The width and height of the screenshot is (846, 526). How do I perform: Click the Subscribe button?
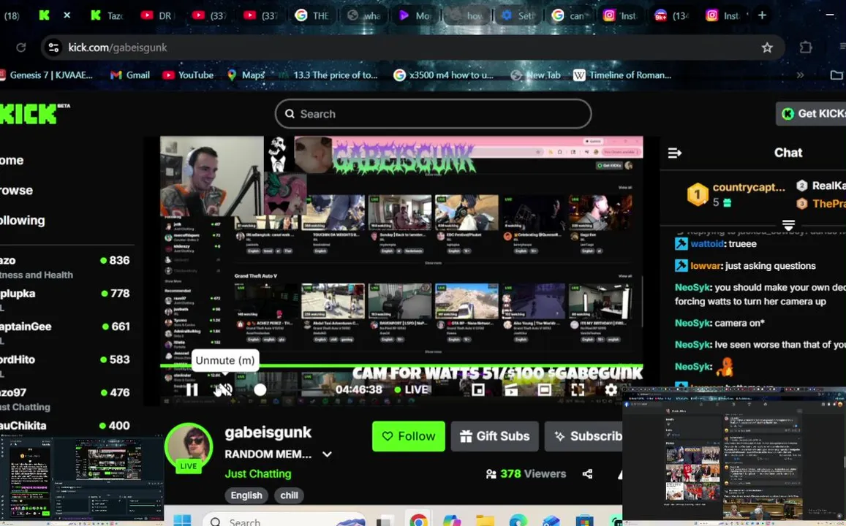(x=583, y=436)
